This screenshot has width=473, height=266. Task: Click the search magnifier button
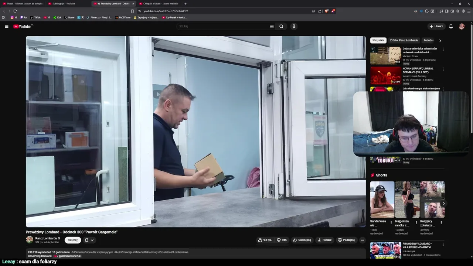(281, 26)
